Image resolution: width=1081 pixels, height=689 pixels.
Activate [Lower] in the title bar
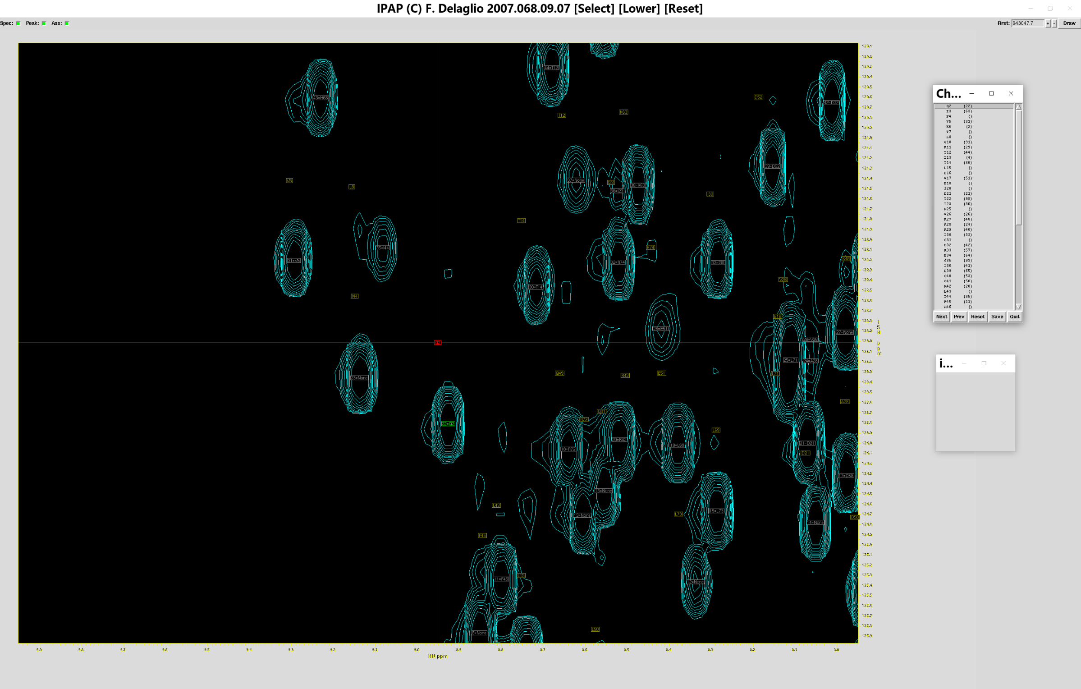[639, 9]
